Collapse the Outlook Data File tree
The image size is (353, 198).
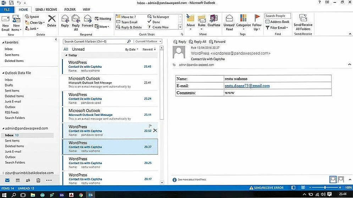3,73
